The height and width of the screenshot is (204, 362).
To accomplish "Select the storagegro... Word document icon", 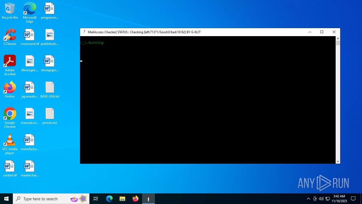I will click(50, 63).
